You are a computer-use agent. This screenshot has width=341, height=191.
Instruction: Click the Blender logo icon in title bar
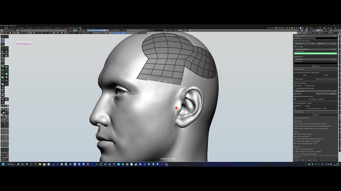(1, 25)
